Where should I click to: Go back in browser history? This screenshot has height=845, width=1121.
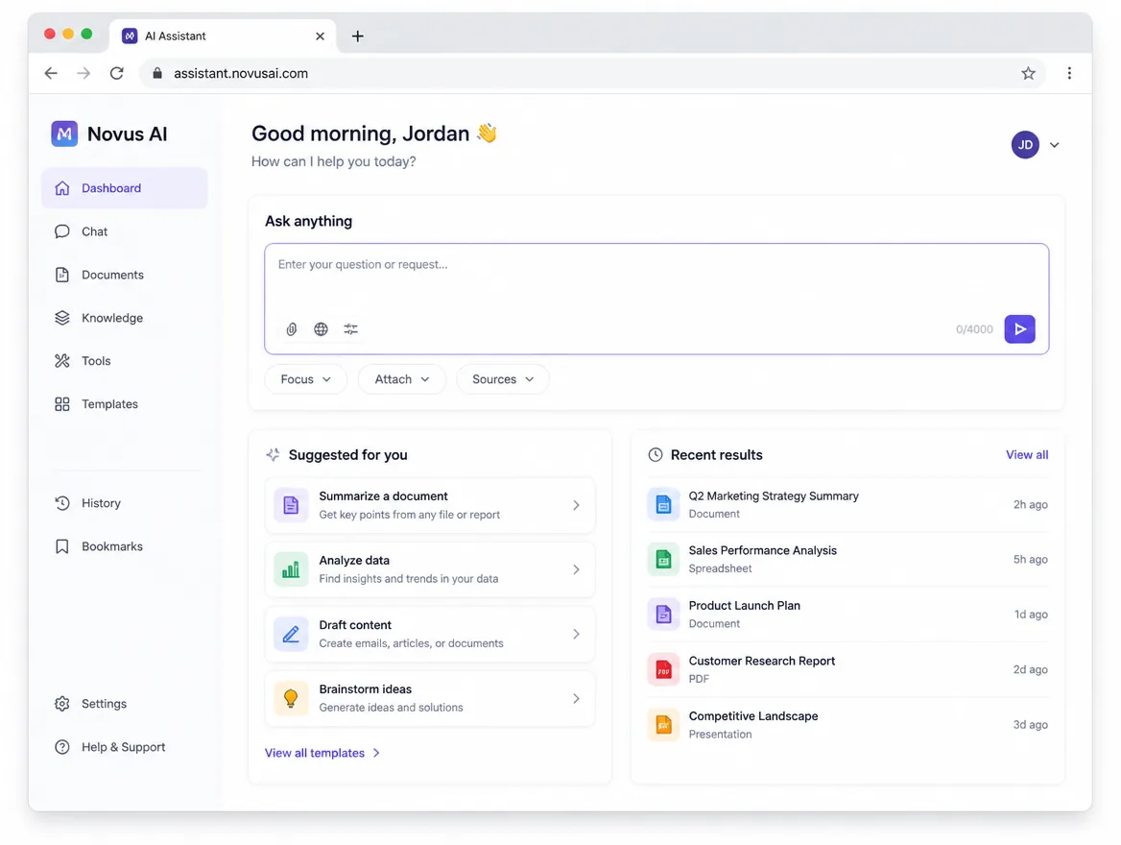click(51, 73)
